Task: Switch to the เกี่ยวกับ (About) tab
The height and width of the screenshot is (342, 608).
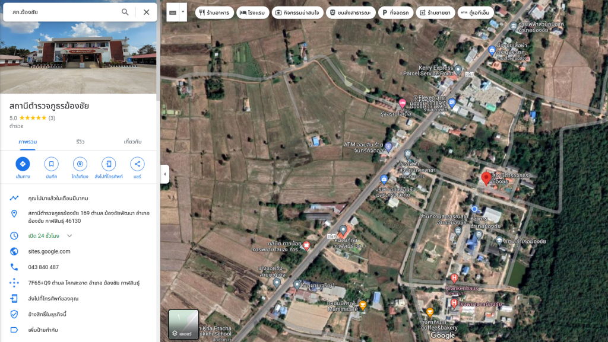Action: 132,142
